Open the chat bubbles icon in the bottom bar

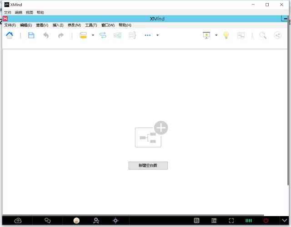point(47,221)
